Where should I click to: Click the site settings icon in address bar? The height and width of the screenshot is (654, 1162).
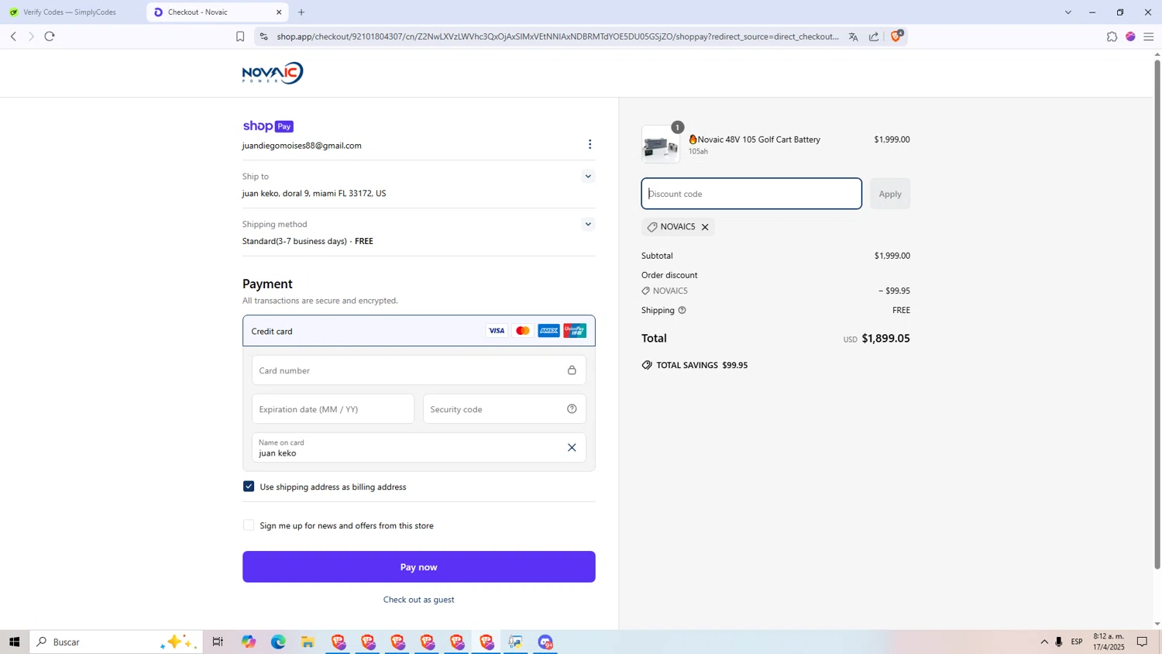263,36
